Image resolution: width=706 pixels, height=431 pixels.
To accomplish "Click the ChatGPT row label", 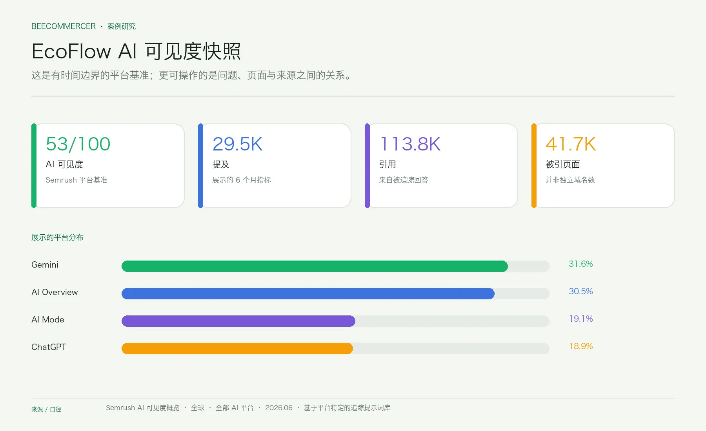I will pyautogui.click(x=49, y=347).
